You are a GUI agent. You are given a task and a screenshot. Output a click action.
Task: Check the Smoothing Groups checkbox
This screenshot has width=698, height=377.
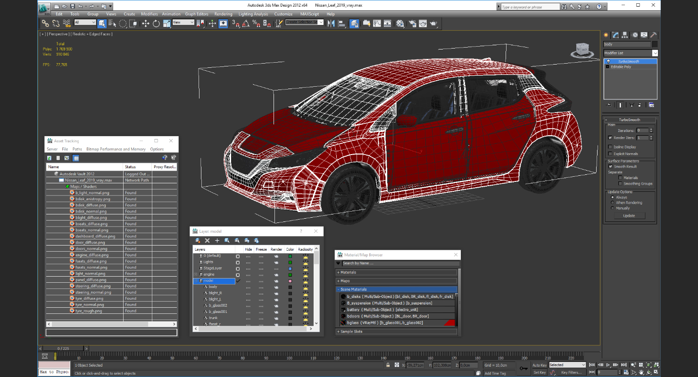click(620, 184)
